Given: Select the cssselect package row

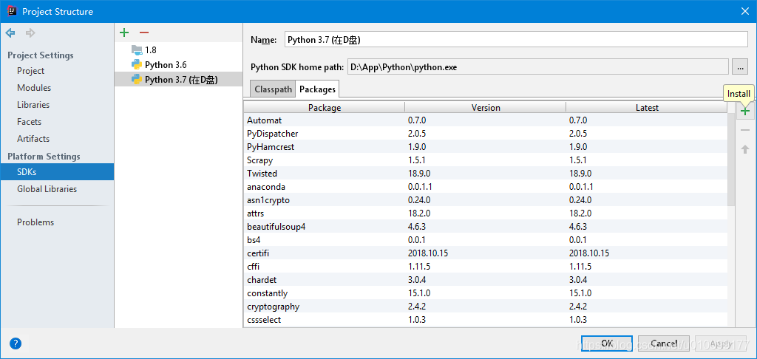Looking at the screenshot, I should [485, 320].
